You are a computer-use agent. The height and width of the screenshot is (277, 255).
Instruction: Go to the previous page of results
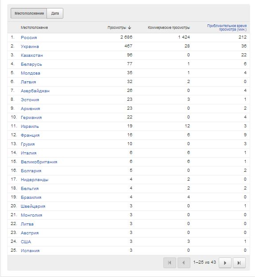pyautogui.click(x=184, y=263)
